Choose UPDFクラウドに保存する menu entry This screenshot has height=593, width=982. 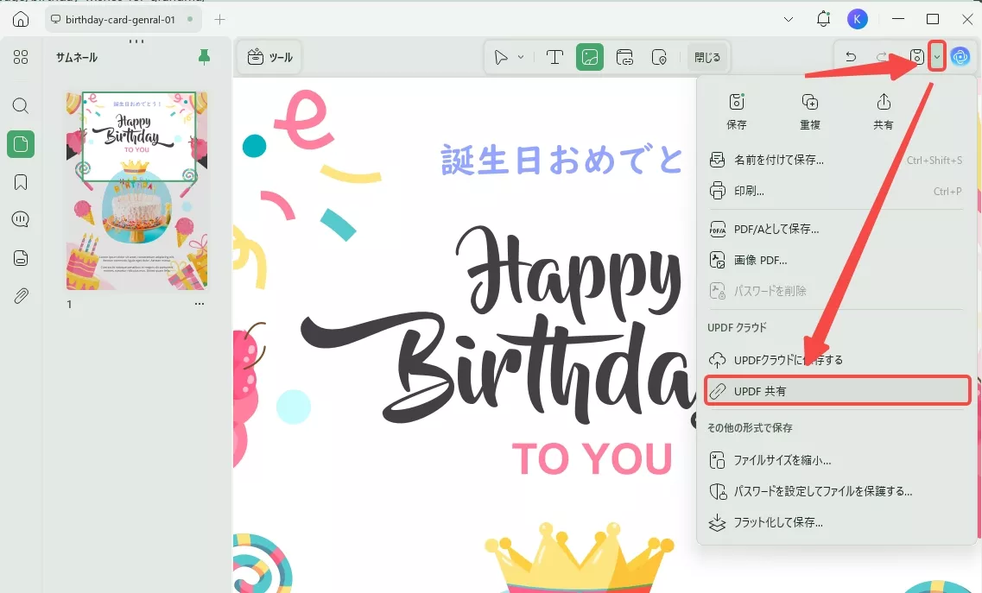[x=837, y=360]
